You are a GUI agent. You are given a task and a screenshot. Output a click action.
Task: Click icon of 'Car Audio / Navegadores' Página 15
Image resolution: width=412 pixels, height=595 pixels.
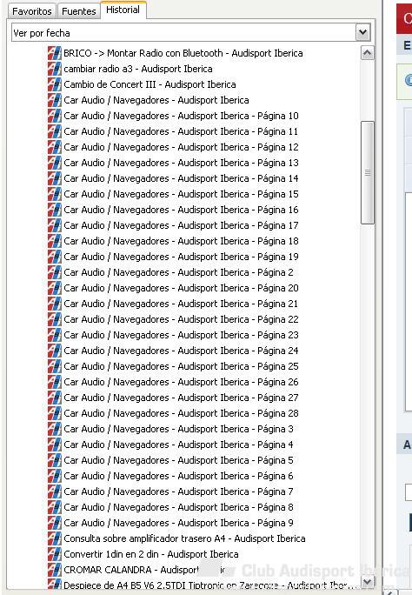click(x=54, y=194)
